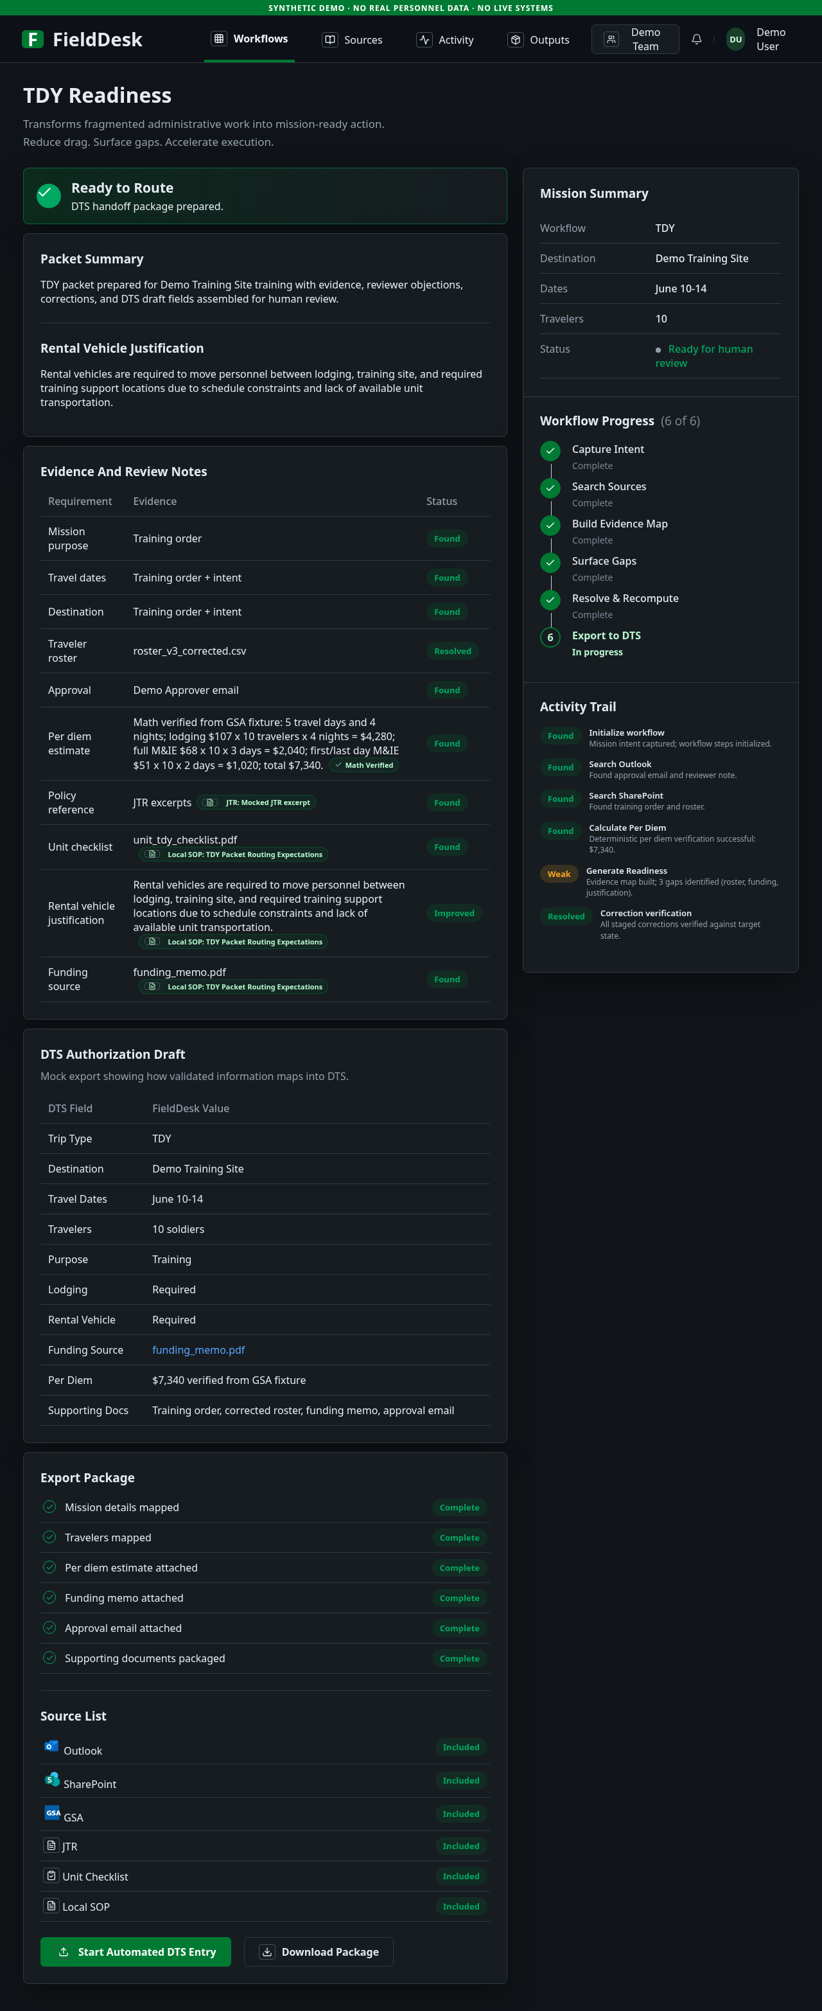Open the Workflows tab

(x=249, y=39)
